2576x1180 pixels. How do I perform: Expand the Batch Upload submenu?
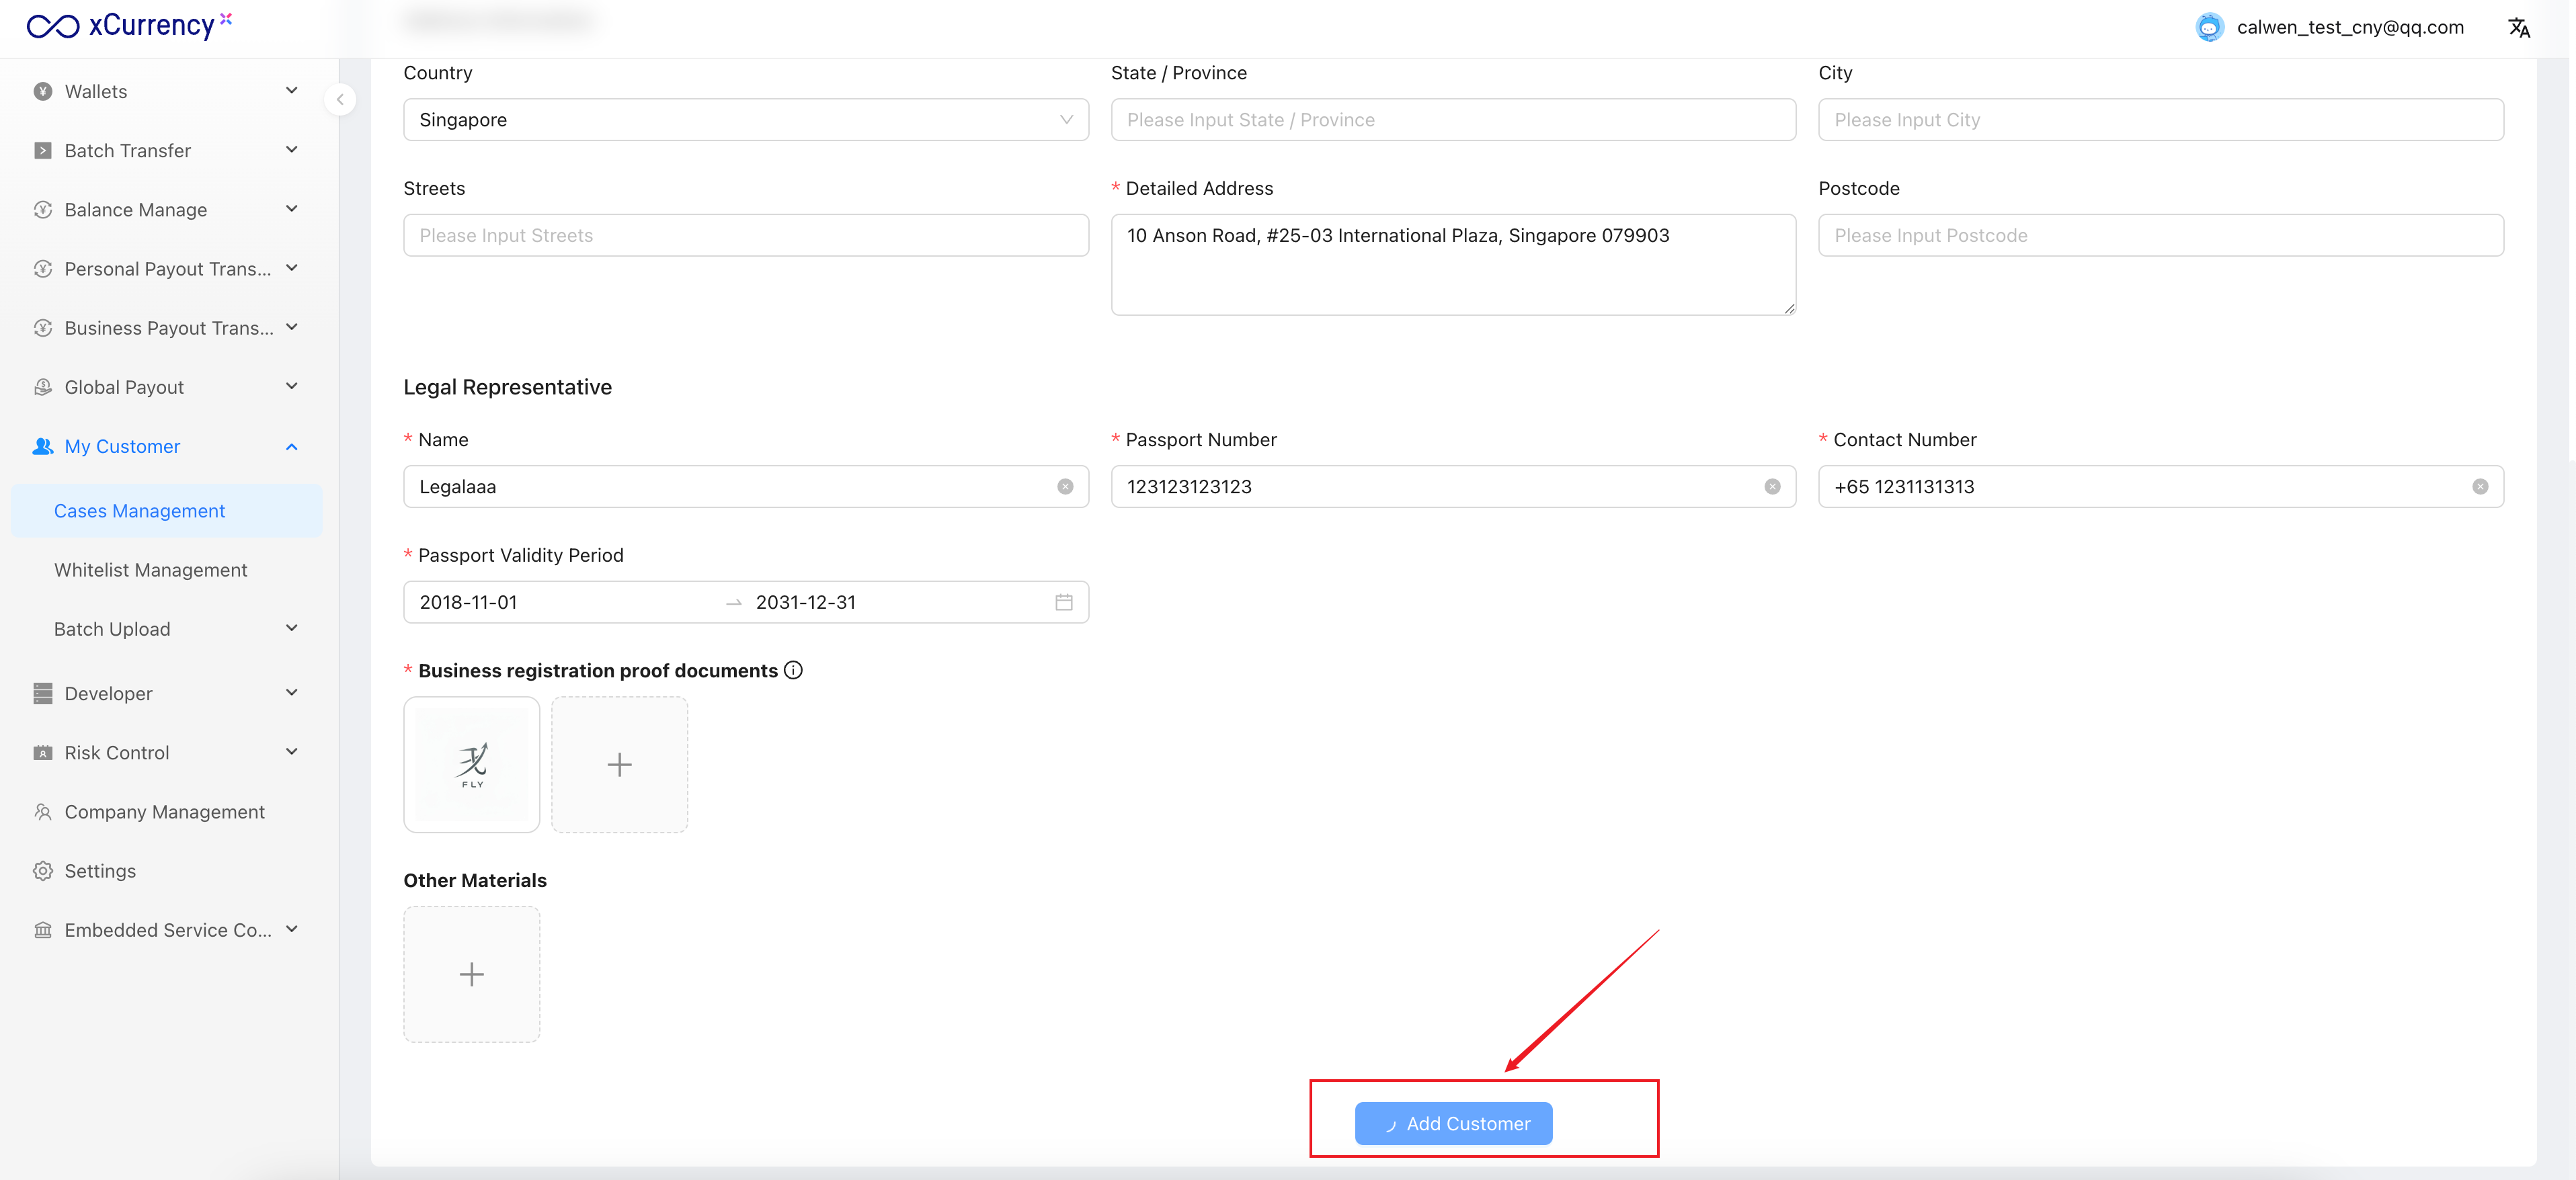pos(176,629)
